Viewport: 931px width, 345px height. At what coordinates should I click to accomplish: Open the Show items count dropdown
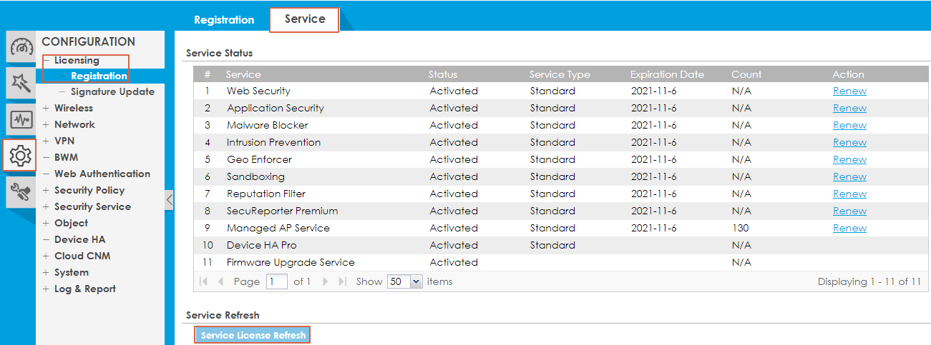point(405,282)
